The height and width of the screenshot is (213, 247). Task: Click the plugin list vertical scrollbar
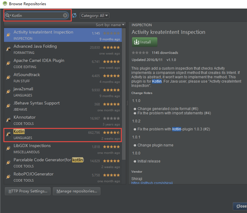(124, 94)
